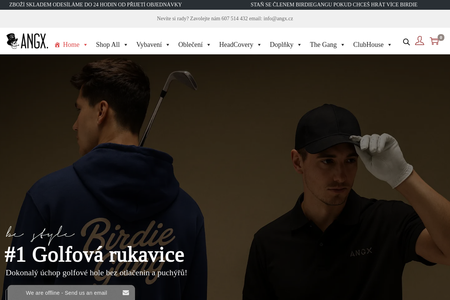Screen dimensions: 450x300
Task: Open the HeadCovery menu item
Action: coord(236,45)
